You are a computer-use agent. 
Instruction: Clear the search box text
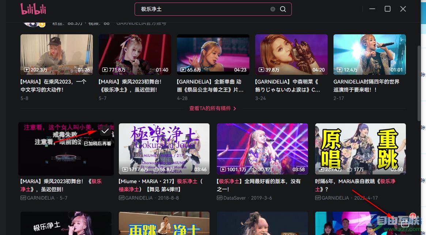click(x=273, y=9)
